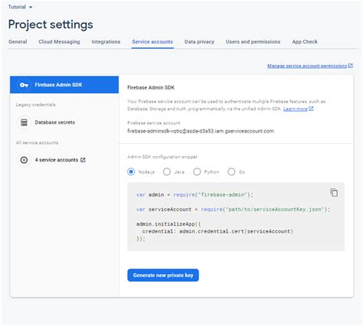
Task: Copy the configuration snippet with copy icon
Action: tap(334, 192)
